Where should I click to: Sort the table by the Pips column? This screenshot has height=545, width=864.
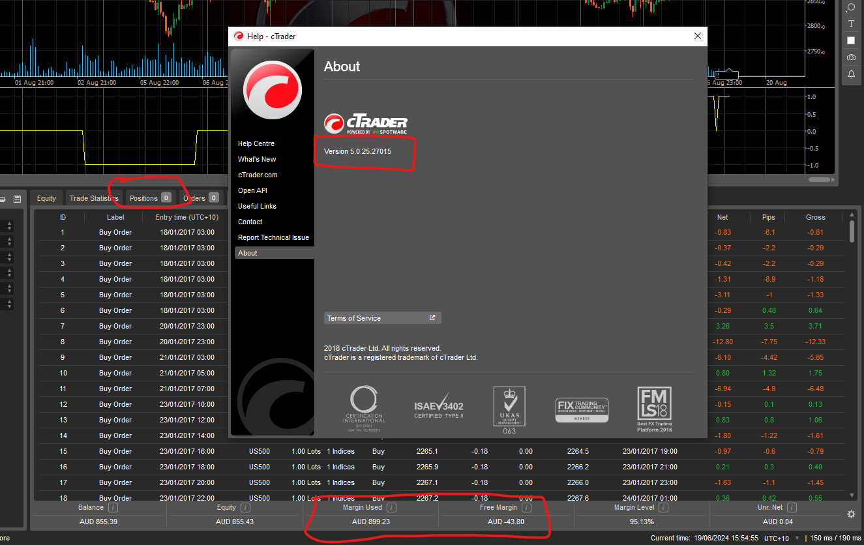click(769, 217)
